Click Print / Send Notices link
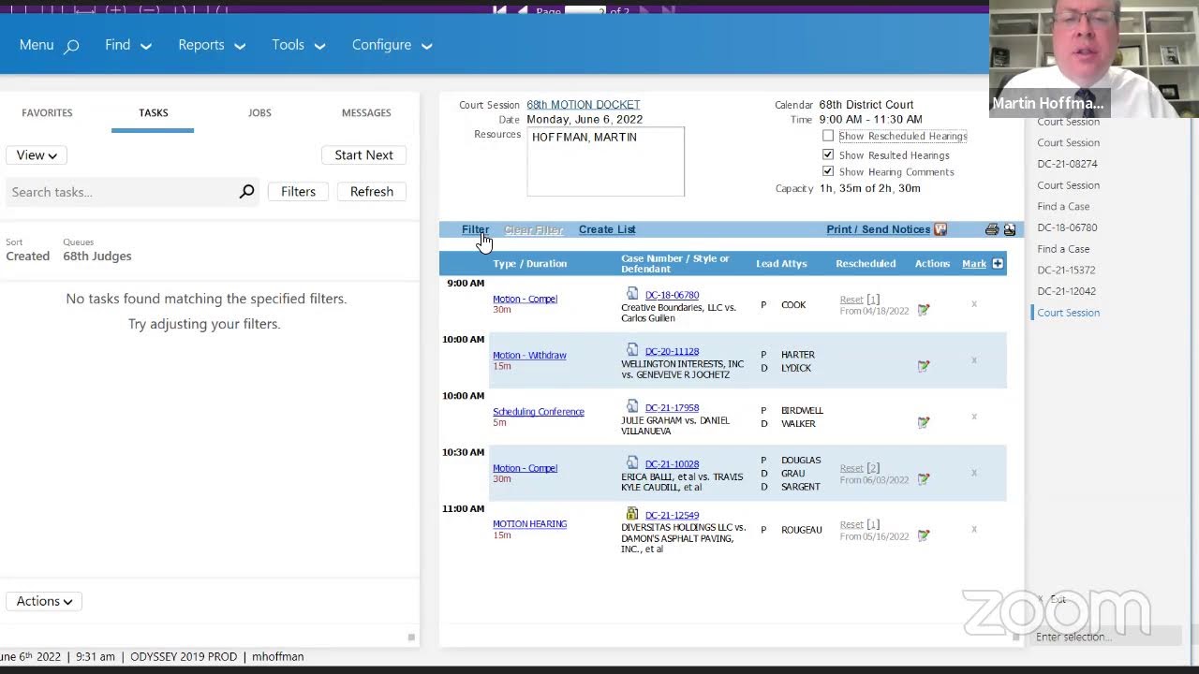Image resolution: width=1199 pixels, height=674 pixels. tap(879, 229)
